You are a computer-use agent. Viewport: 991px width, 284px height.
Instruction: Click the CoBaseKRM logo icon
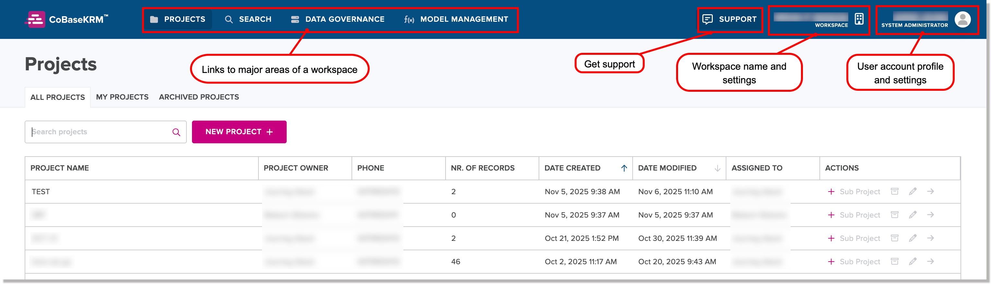tap(35, 19)
